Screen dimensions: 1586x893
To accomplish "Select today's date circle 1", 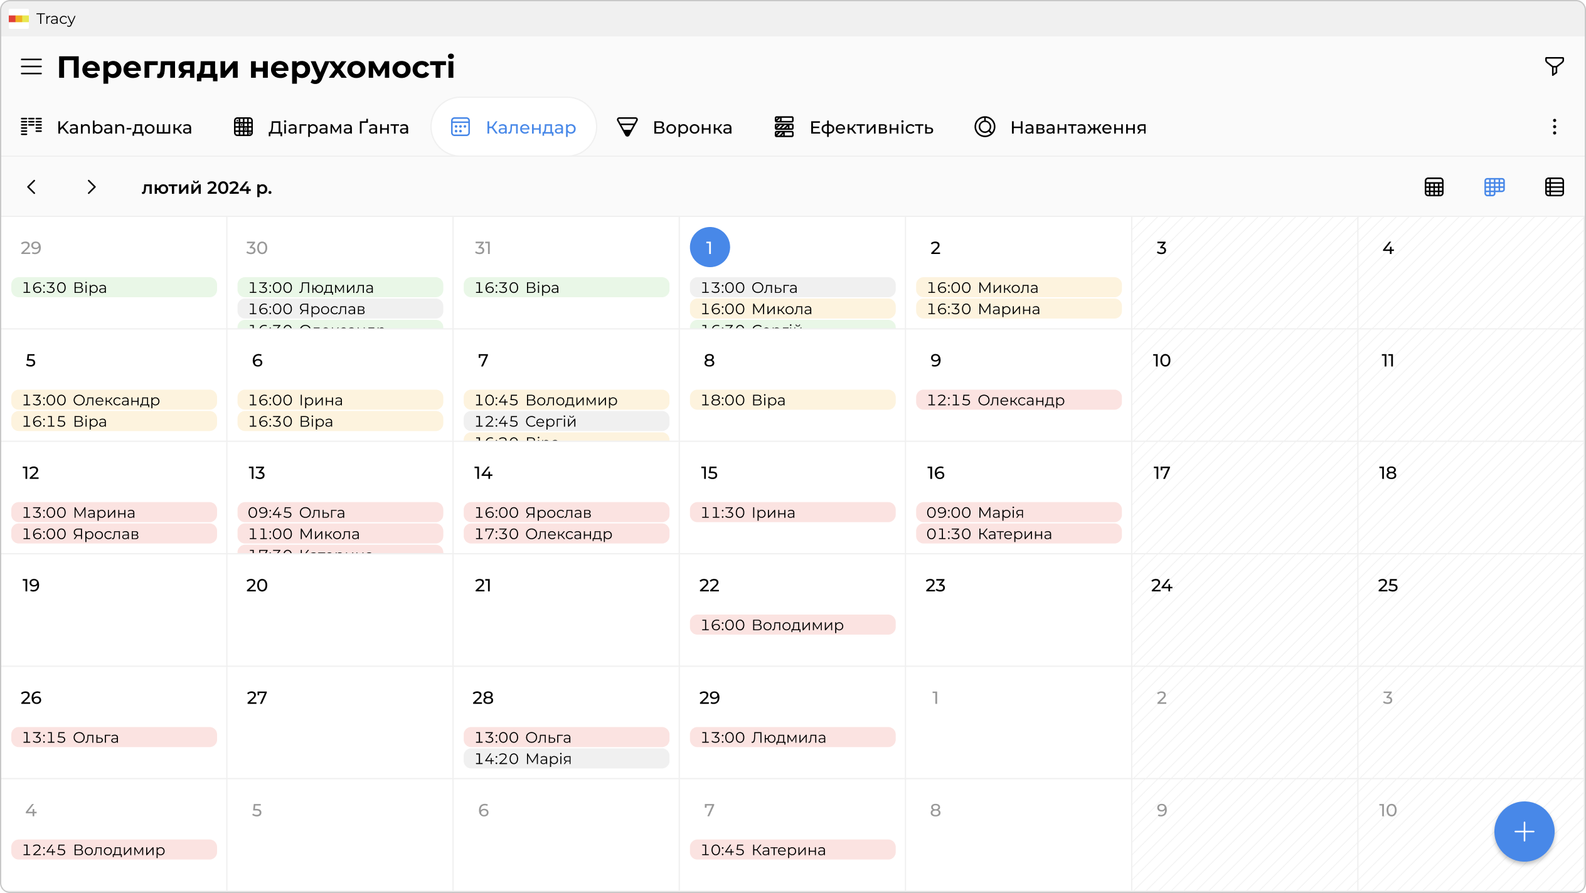I will 709,247.
